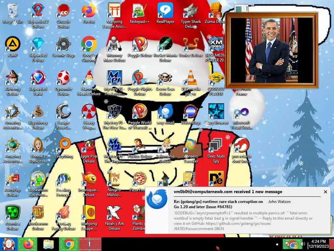Image resolution: width=334 pixels, height=251 pixels.
Task: Launch Water Bugs desktop icon
Action: pyautogui.click(x=190, y=114)
